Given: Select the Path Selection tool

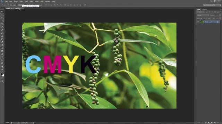Looking at the screenshot, I should coord(2,60).
